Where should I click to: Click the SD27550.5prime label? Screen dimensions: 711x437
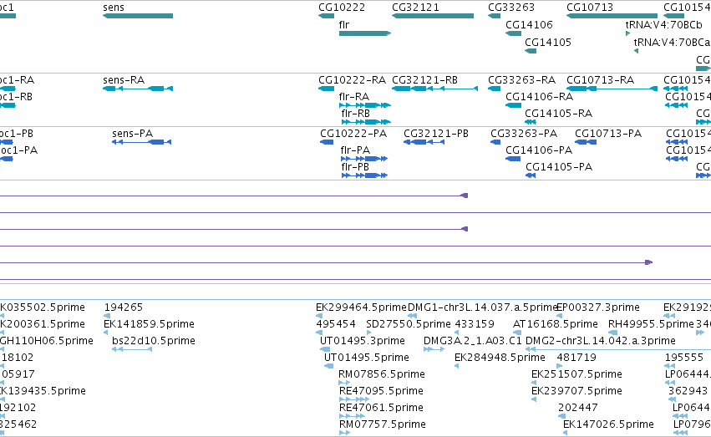pos(409,324)
